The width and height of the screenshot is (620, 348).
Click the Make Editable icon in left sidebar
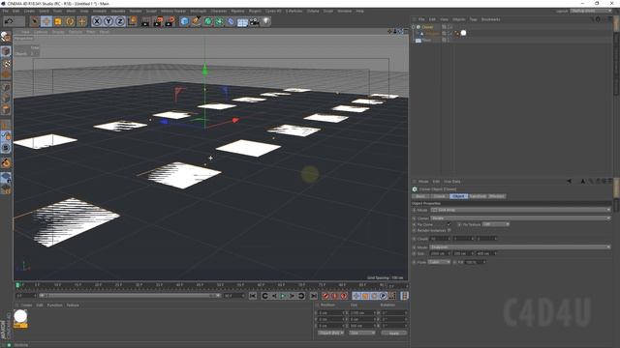tap(6, 37)
